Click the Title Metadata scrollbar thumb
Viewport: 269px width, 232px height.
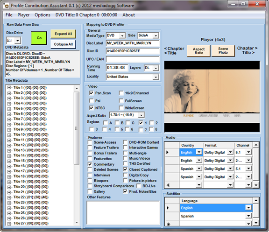pyautogui.click(x=77, y=128)
